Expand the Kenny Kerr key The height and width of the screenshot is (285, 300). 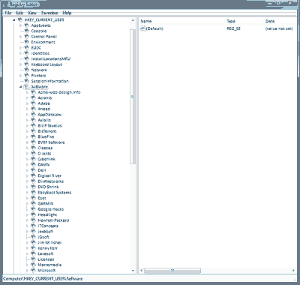(x=27, y=248)
